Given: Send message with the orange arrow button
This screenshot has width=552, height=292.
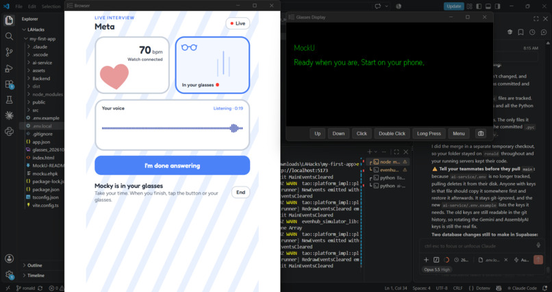Looking at the screenshot, I should pyautogui.click(x=538, y=260).
